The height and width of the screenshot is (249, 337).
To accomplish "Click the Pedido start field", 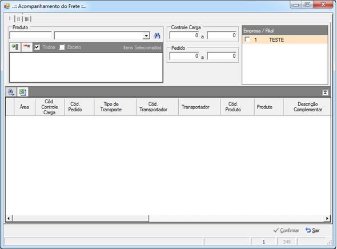I will (184, 56).
